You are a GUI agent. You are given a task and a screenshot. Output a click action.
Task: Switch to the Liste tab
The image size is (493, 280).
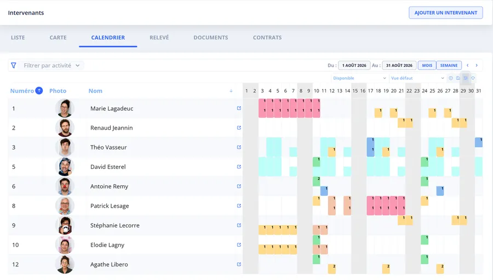(x=18, y=37)
